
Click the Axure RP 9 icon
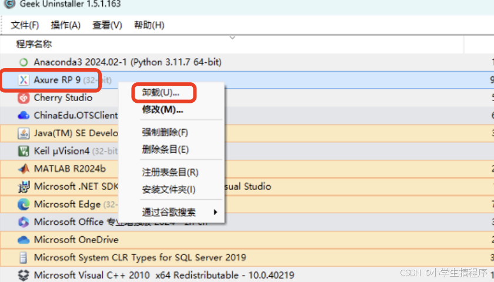click(24, 80)
